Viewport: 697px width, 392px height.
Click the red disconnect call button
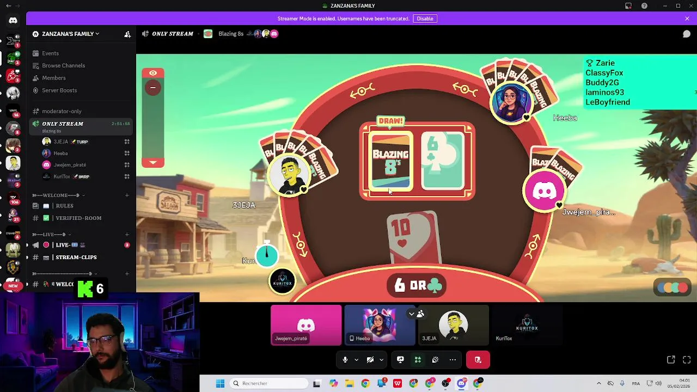tap(478, 360)
